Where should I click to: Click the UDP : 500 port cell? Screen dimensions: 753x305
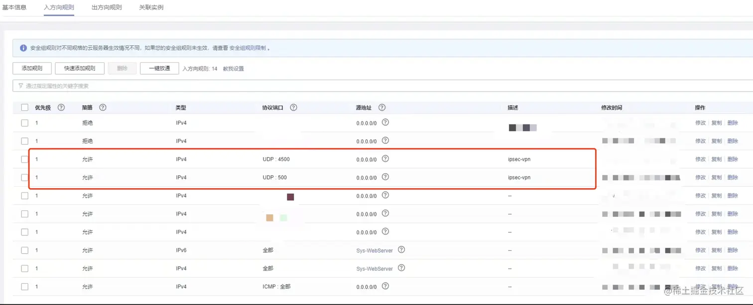coord(274,177)
